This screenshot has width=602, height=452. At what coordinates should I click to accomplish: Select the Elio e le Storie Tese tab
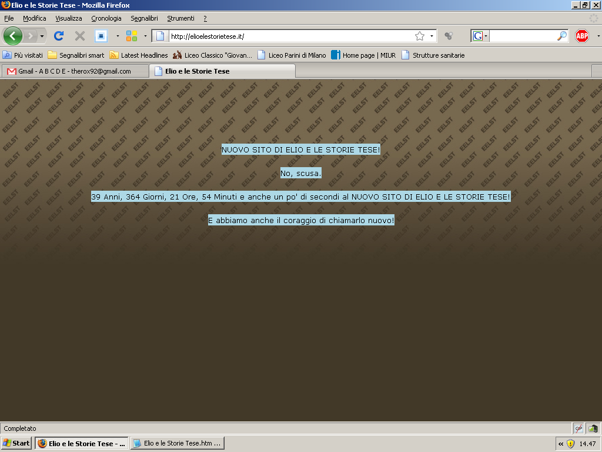(x=222, y=71)
